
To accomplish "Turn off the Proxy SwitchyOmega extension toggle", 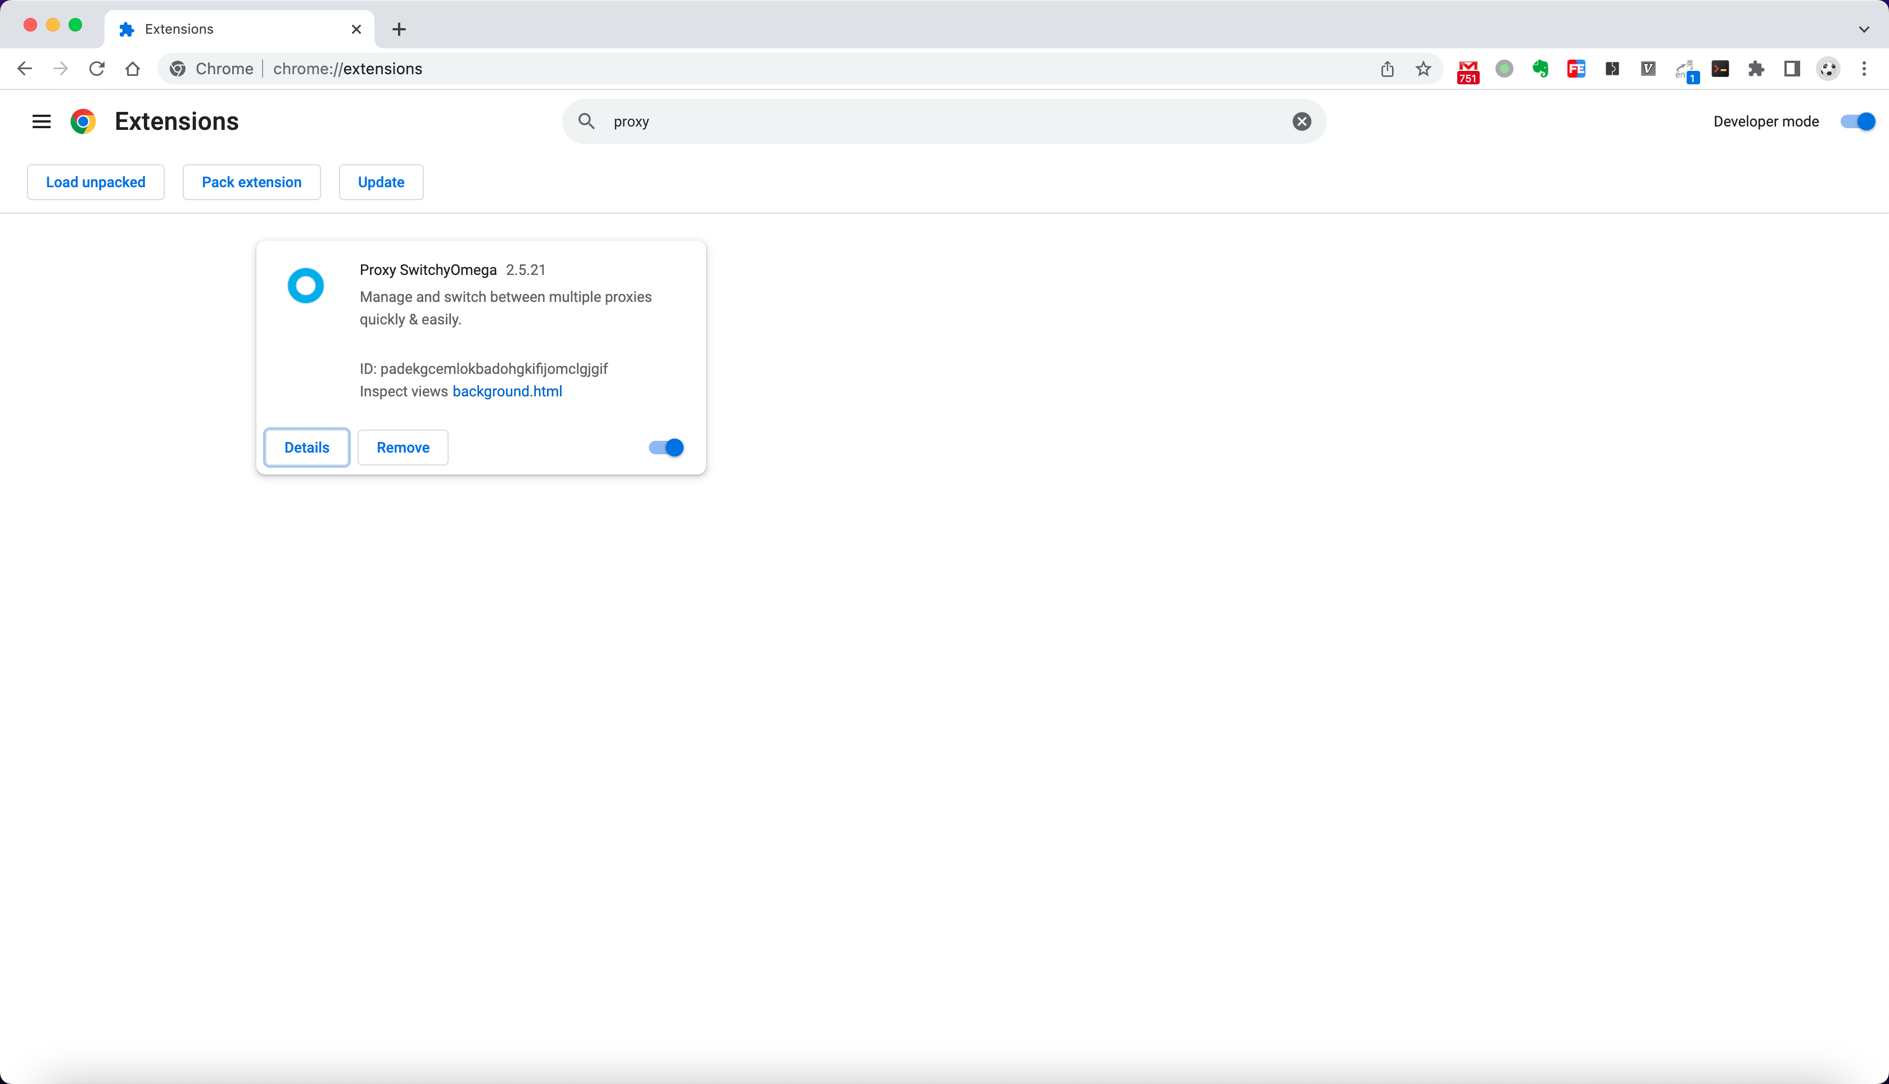I will [x=666, y=448].
